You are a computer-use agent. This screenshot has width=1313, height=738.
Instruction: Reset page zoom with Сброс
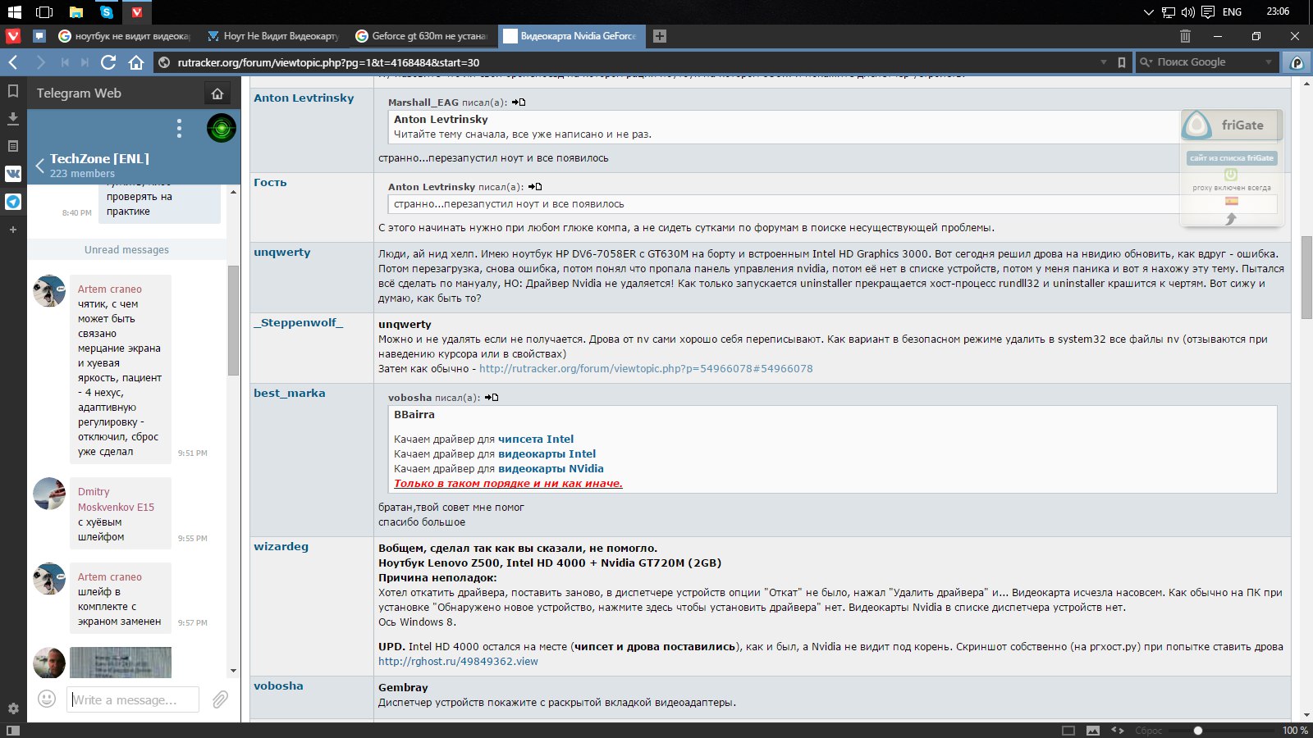pyautogui.click(x=1148, y=731)
